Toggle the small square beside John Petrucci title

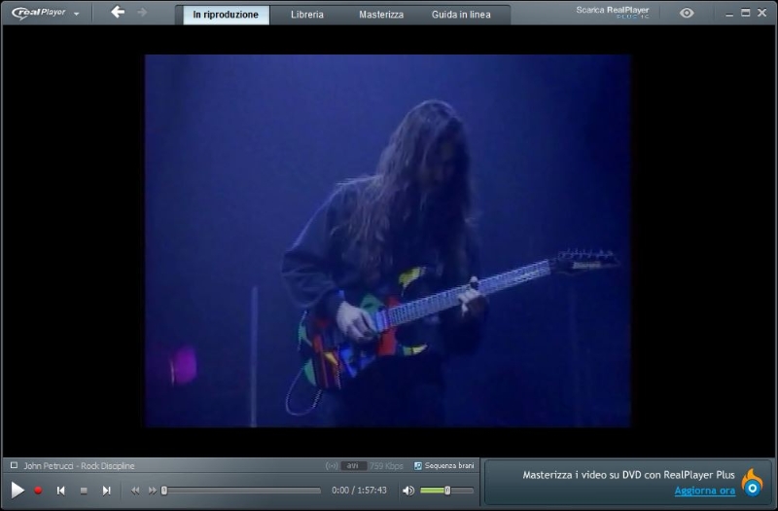pos(14,466)
